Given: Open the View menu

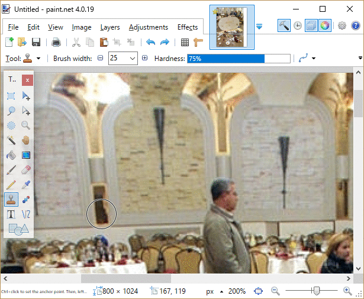Looking at the screenshot, I should pos(56,27).
